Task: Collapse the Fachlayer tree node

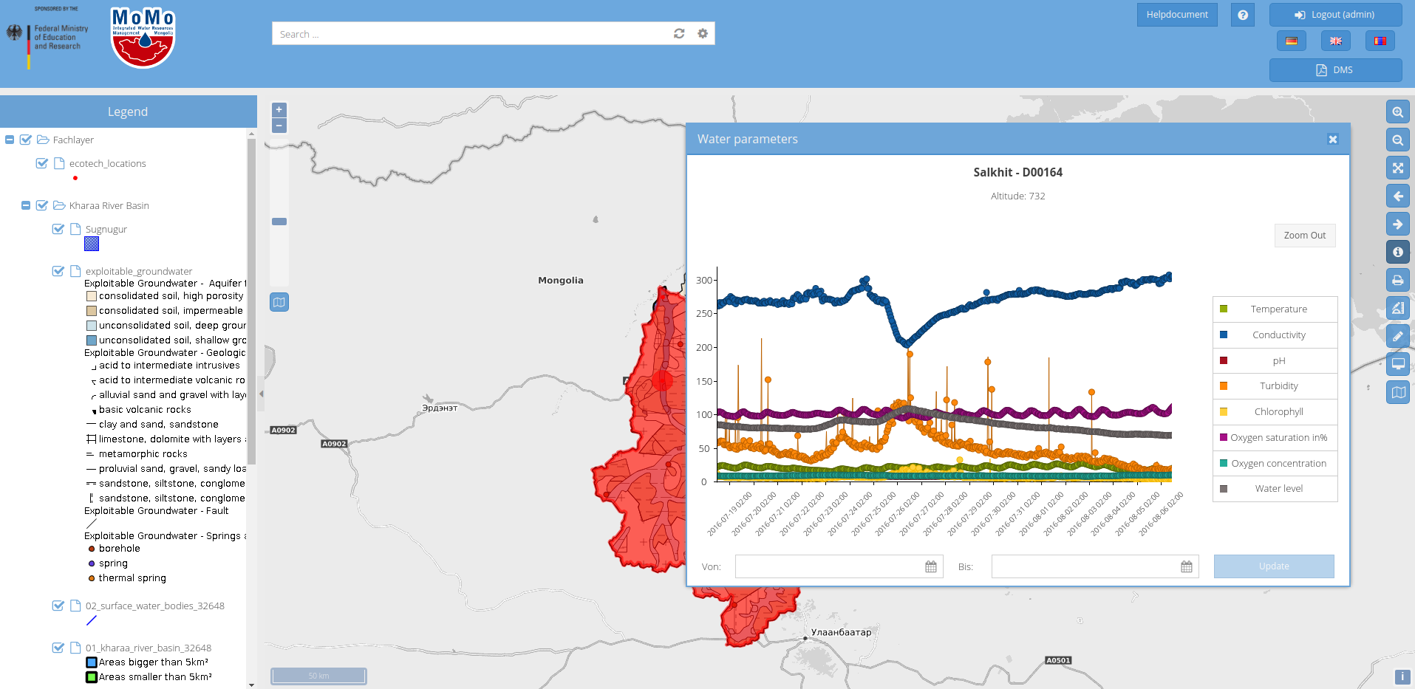Action: 10,140
